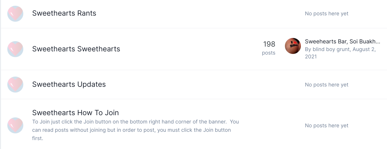The image size is (387, 149).
Task: Click 'No posts here yet' in Updates row
Action: 327,85
